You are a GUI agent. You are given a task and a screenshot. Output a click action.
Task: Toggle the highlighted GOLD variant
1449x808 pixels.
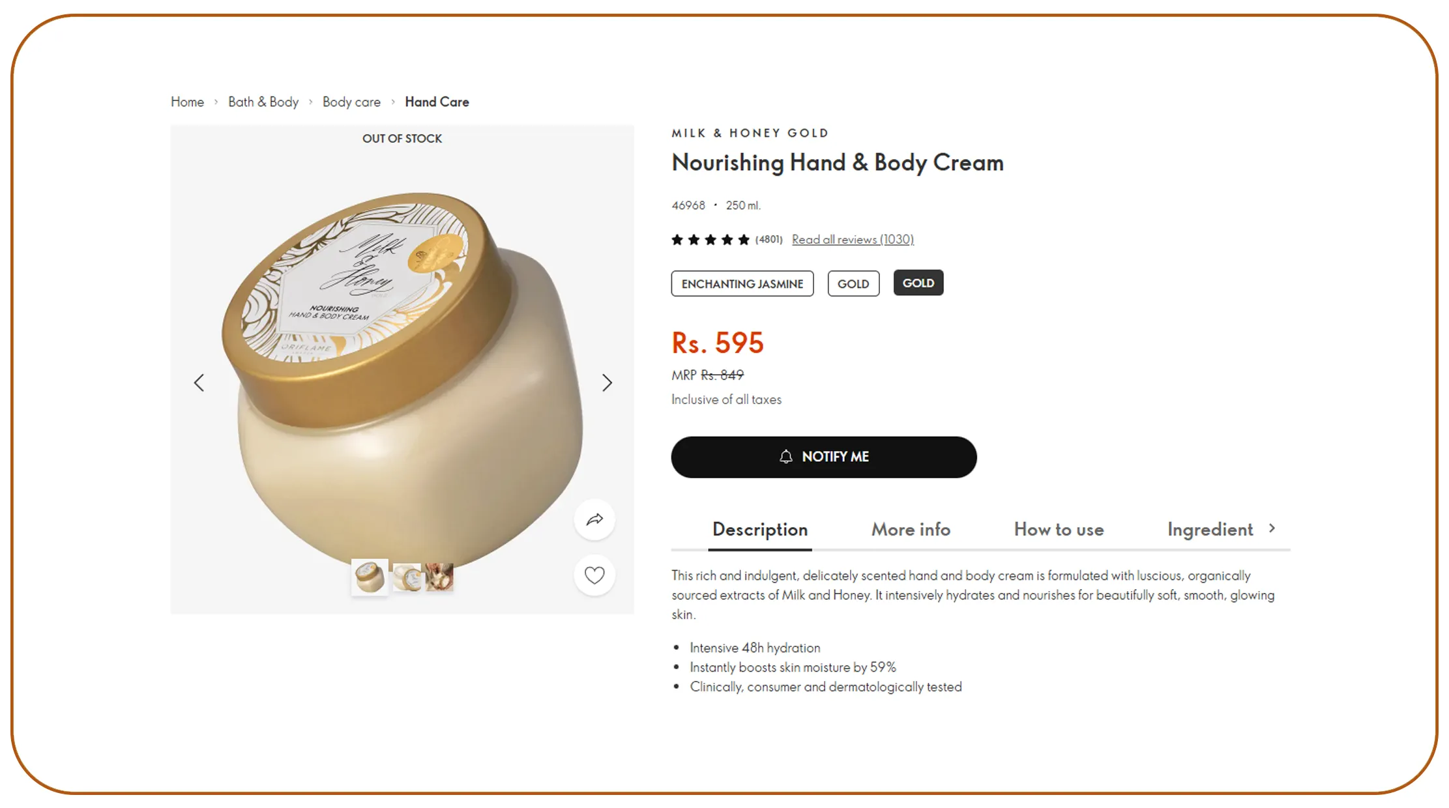click(918, 283)
